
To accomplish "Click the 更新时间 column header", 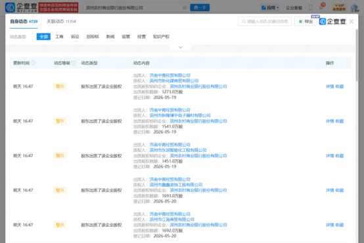I will 21,63.
